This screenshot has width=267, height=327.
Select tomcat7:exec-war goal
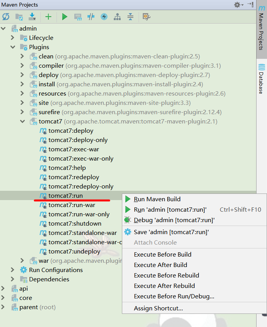tap(74, 149)
